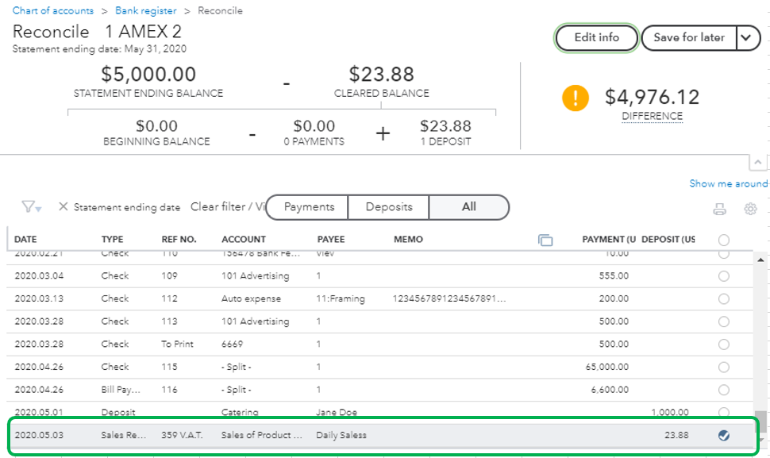Sort by the DATE column header
Screen dimensions: 770x458
point(25,240)
